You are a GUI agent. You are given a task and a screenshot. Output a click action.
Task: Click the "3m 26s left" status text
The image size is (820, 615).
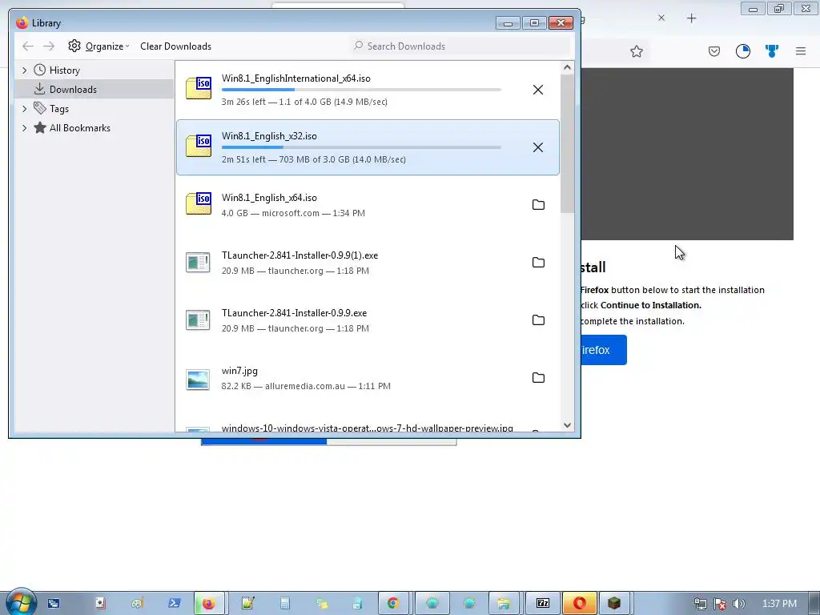point(243,102)
